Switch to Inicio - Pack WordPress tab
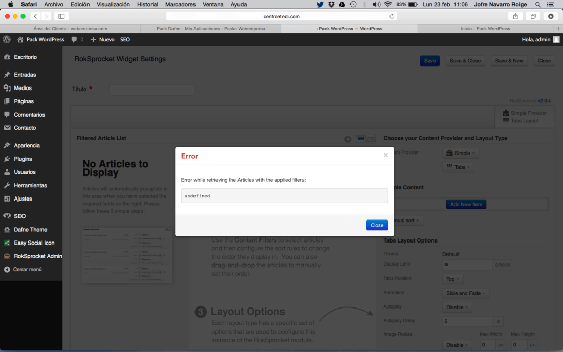Image resolution: width=563 pixels, height=352 pixels. (x=485, y=29)
